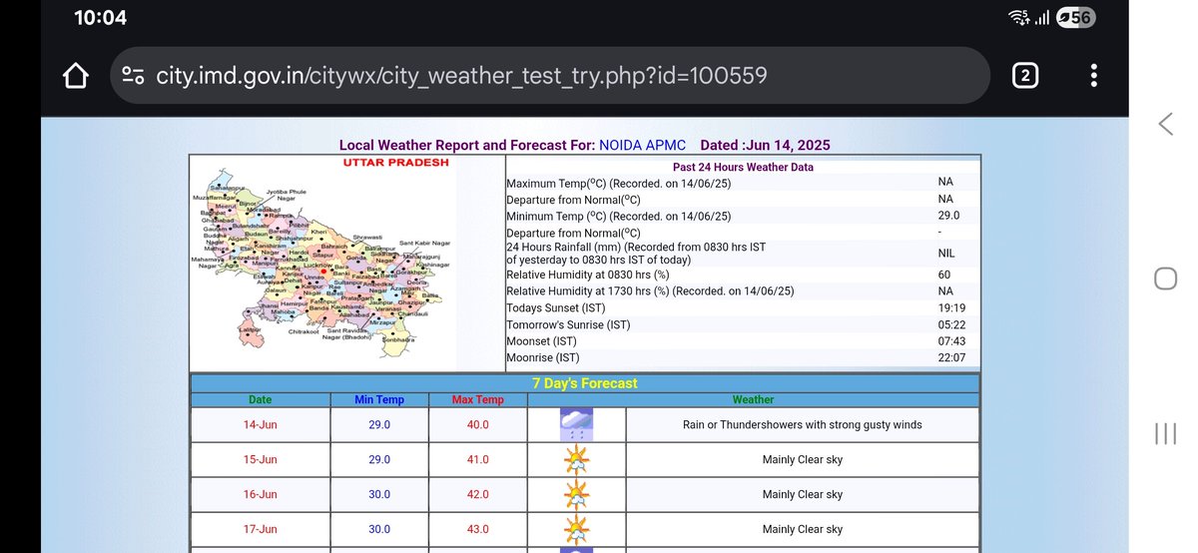Open the tab switcher showing 2 tabs
The width and height of the screenshot is (1198, 553).
1025,76
